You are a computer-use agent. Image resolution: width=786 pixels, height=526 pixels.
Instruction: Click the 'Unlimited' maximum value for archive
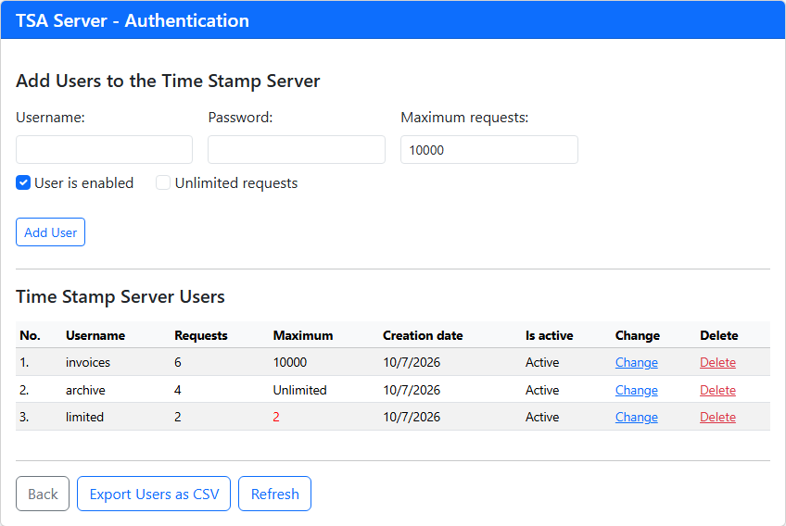tap(299, 390)
